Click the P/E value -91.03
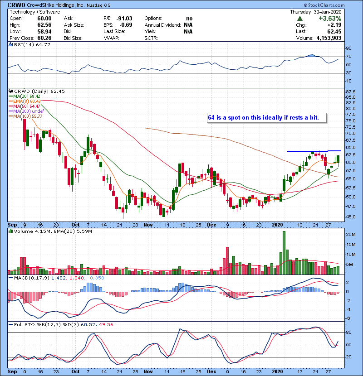The image size is (363, 376). click(124, 19)
